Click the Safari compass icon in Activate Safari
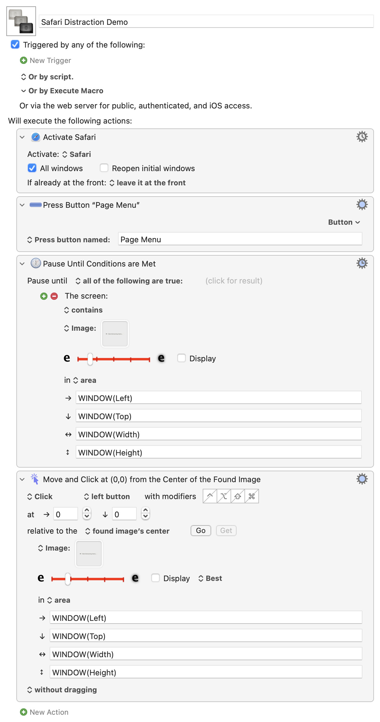The width and height of the screenshot is (380, 722). 36,137
